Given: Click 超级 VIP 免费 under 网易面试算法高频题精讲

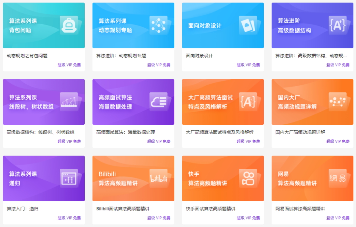Looking at the screenshot, I should tap(338, 218).
